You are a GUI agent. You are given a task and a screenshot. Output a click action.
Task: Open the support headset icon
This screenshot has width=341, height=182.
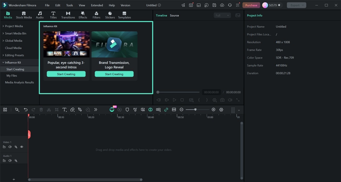(x=230, y=5)
